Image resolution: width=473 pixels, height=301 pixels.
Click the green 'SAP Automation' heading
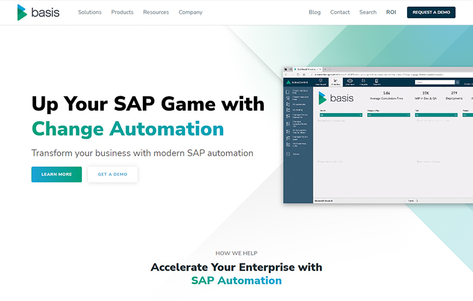click(236, 280)
